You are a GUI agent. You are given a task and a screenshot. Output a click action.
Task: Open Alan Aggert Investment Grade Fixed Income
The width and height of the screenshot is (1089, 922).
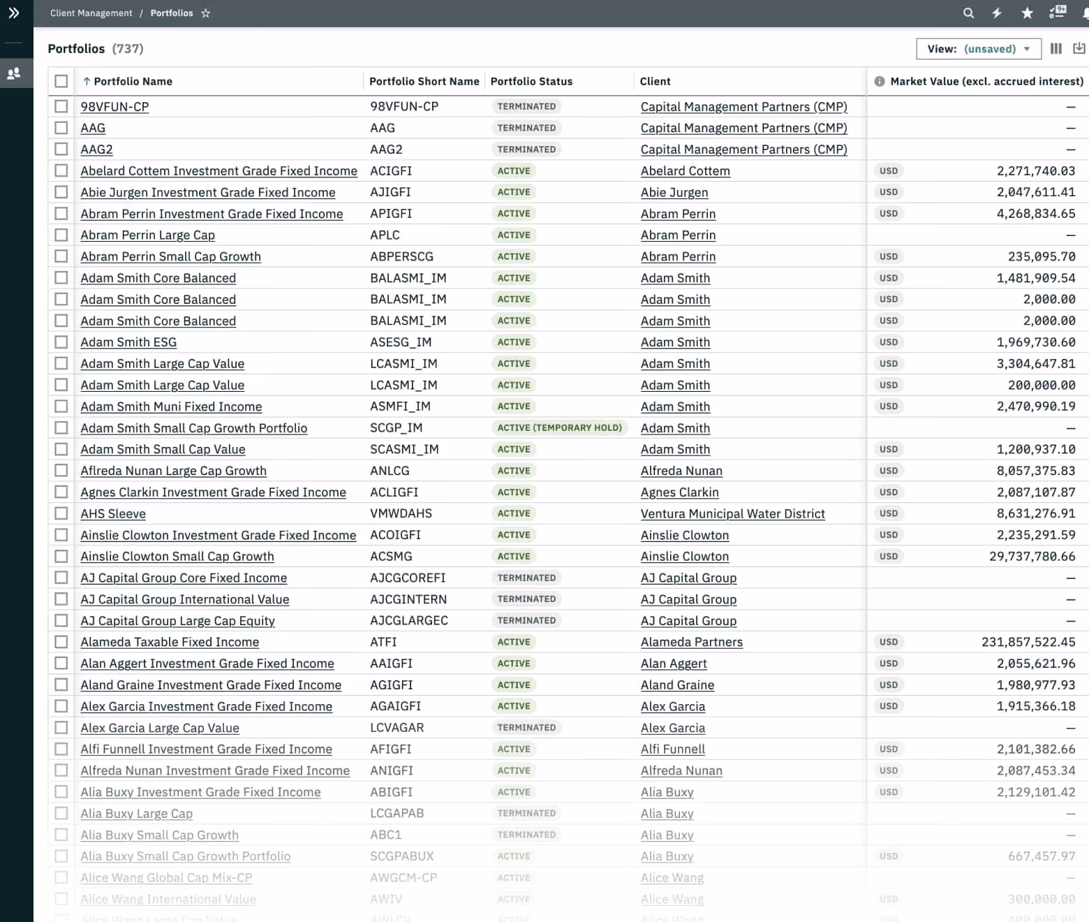pyautogui.click(x=207, y=664)
